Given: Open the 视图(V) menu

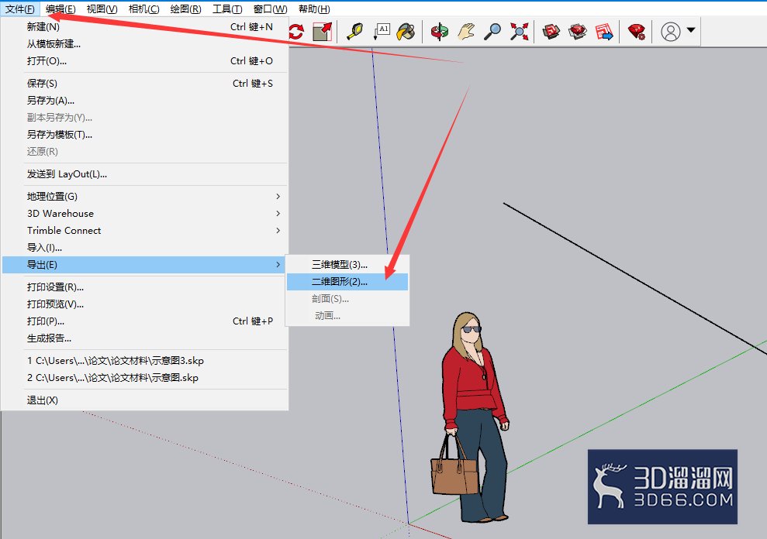Looking at the screenshot, I should (102, 9).
